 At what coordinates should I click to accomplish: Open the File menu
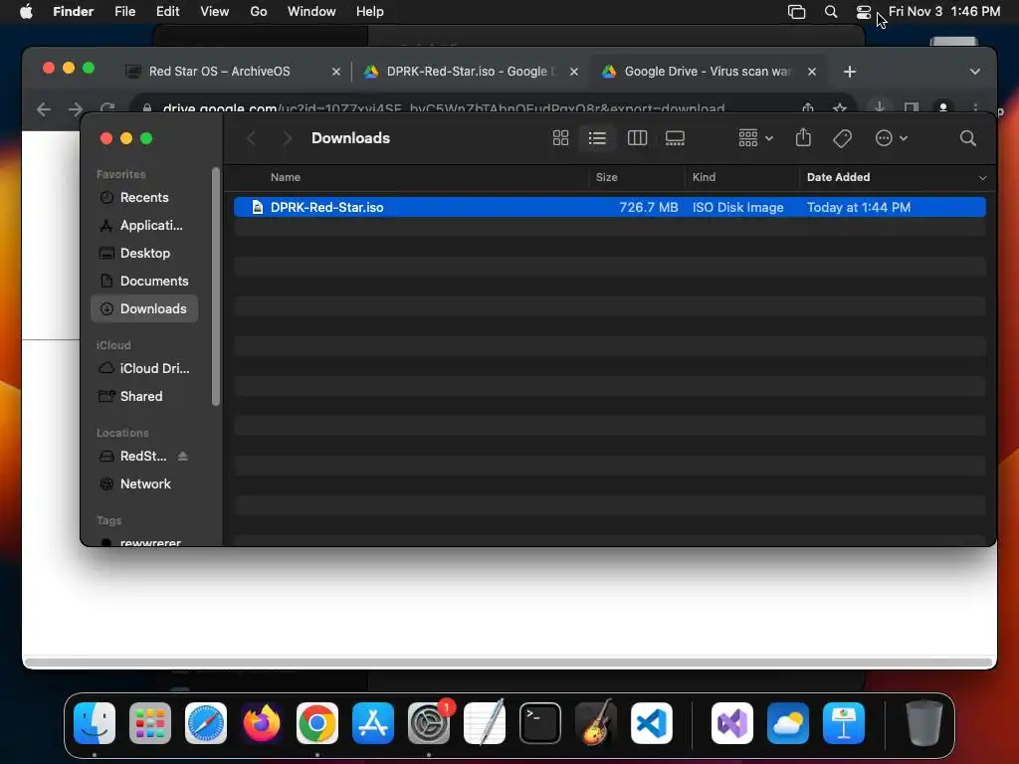tap(124, 12)
